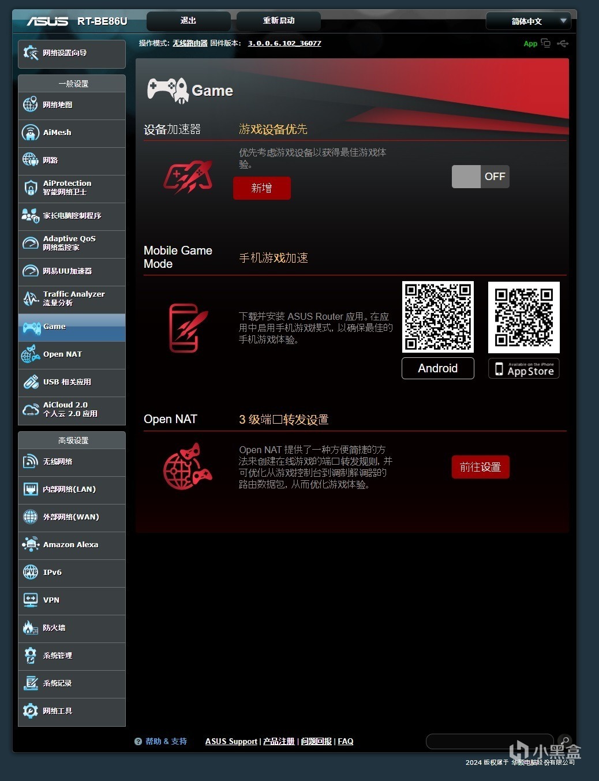Screen dimensions: 599x781
Task: Click the VPN monitor icon
Action: point(30,600)
